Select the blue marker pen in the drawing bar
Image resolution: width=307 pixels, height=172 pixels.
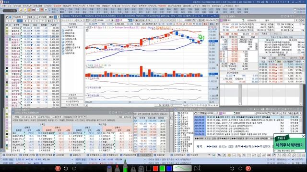pyautogui.click(x=109, y=169)
